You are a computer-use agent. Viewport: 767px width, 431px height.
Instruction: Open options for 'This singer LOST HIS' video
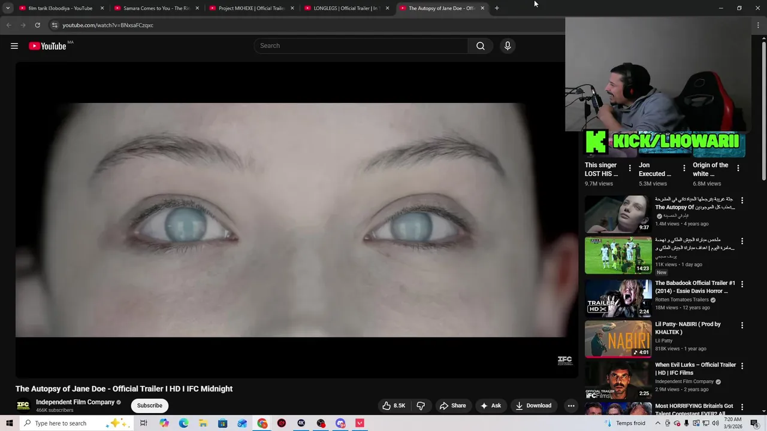630,168
